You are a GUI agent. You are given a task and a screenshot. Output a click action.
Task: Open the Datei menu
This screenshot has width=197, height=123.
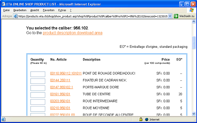pos(6,10)
